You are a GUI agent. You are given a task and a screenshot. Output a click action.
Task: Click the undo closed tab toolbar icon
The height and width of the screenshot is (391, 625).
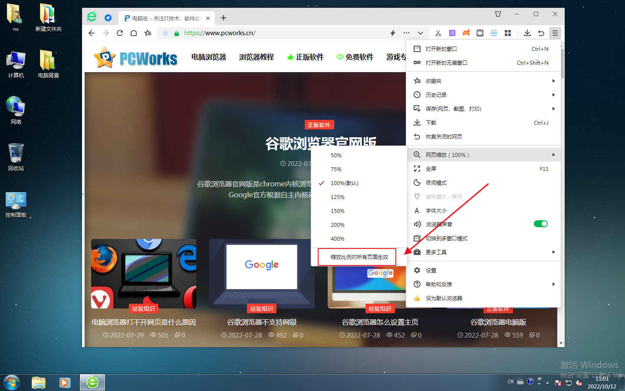(x=541, y=33)
